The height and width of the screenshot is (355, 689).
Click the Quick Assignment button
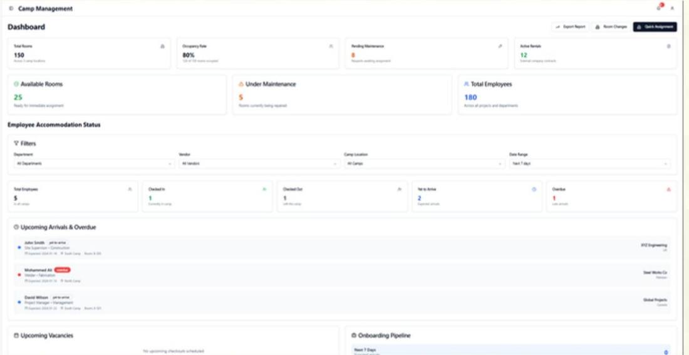(x=655, y=27)
